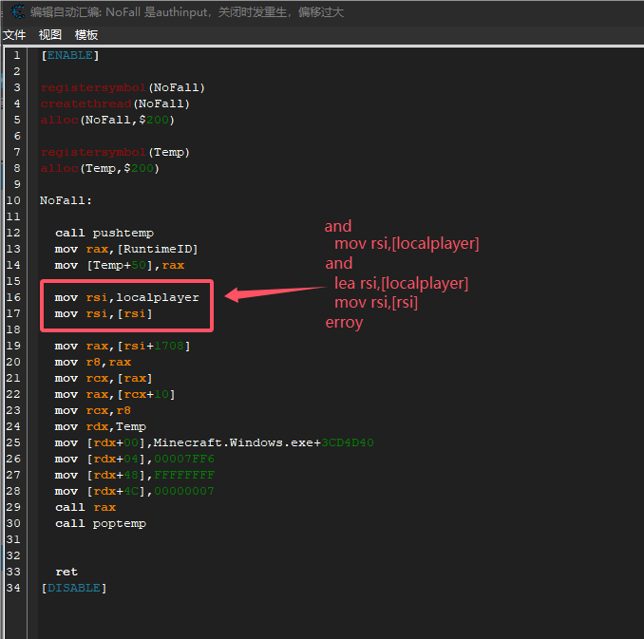Click the "mov rsi,localplayer" instruction

point(126,297)
